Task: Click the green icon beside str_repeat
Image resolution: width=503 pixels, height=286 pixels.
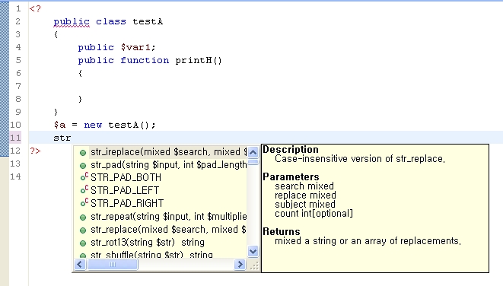Action: (x=83, y=218)
